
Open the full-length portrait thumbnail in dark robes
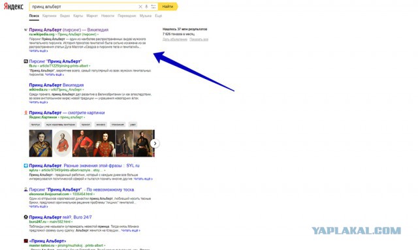(124, 144)
